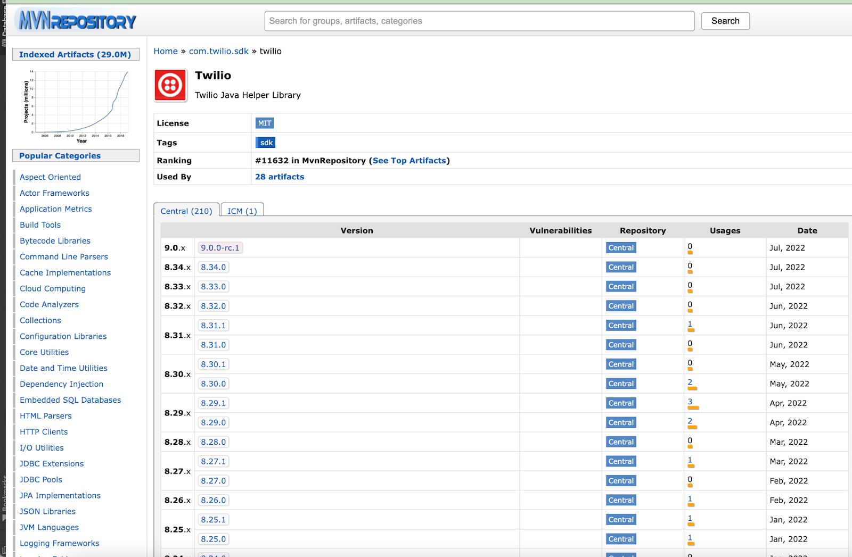This screenshot has width=852, height=557.
Task: Open the 28 artifacts link
Action: [280, 177]
